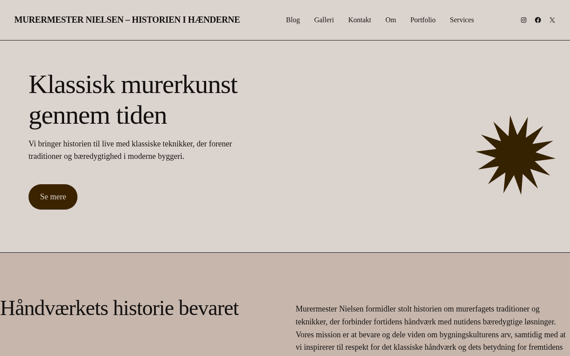Image resolution: width=570 pixels, height=356 pixels.
Task: Open the Instagram social icon
Action: pos(524,20)
